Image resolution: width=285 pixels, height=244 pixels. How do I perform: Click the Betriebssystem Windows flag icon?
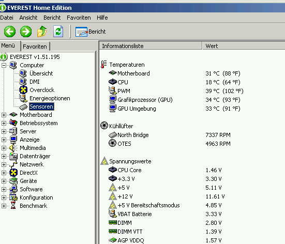pyautogui.click(x=13, y=123)
